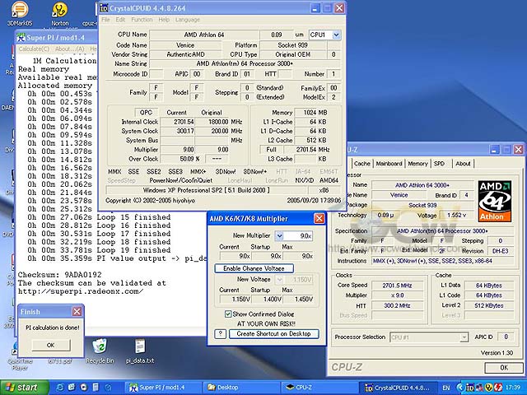Toggle Show Confirmed Dialog checkbox

228,314
